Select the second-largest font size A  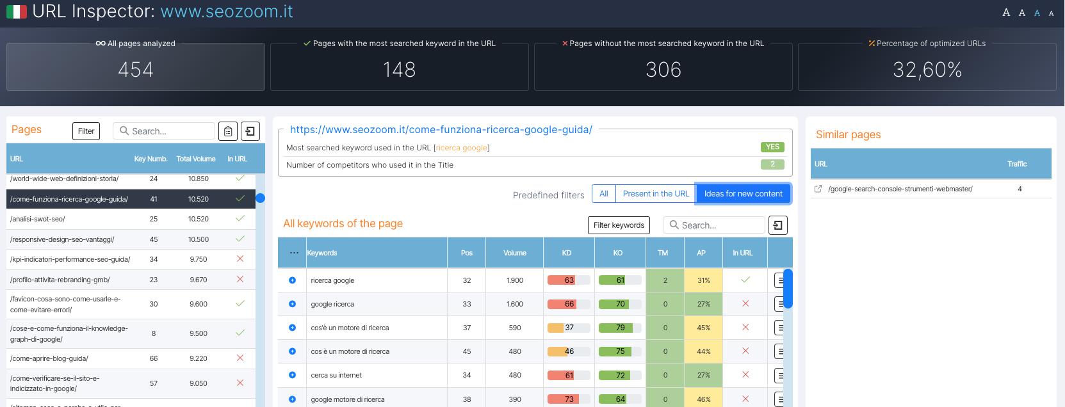coord(1022,13)
